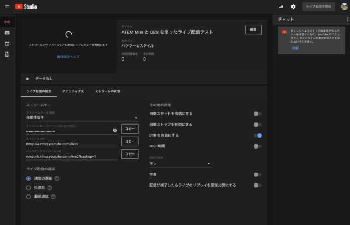Select the 低遅延 radio option

[x=29, y=187]
